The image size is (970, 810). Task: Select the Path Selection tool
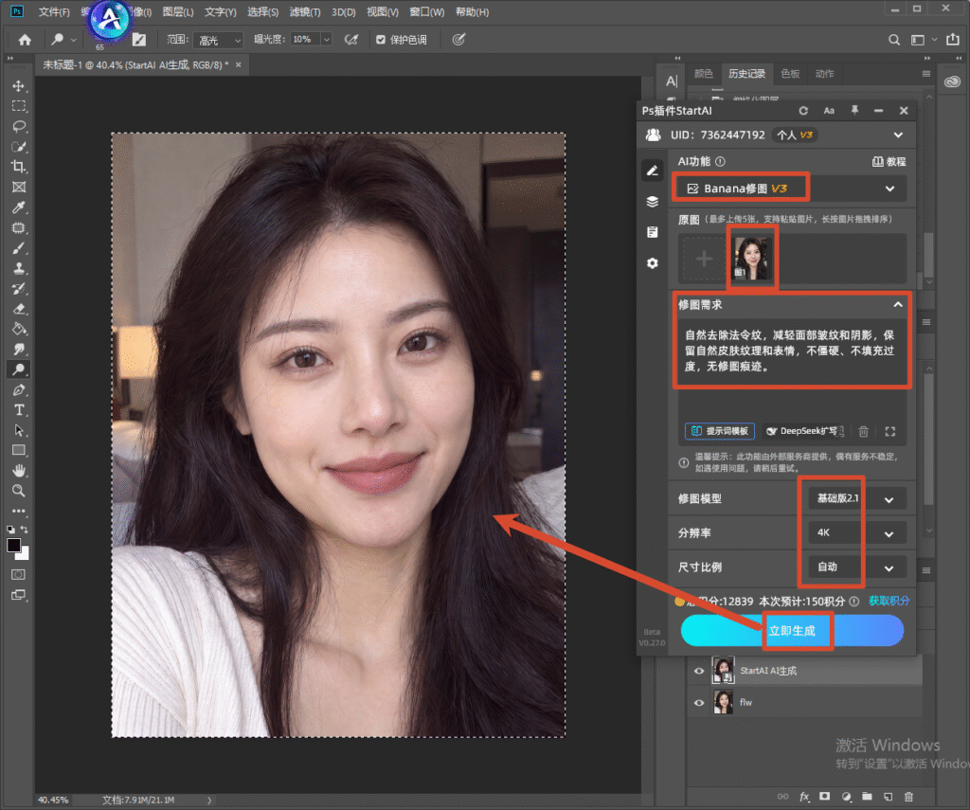click(19, 430)
